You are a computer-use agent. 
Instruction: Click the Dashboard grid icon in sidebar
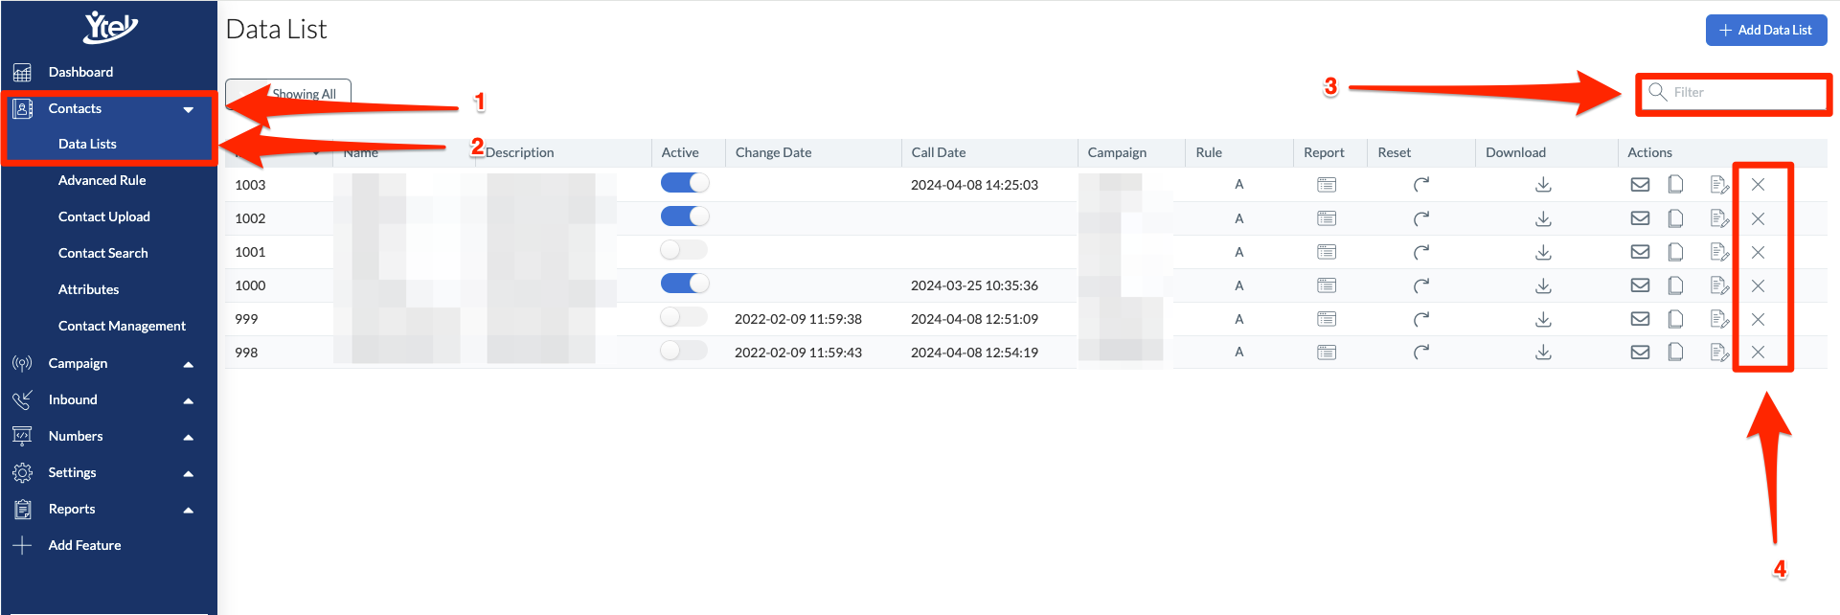pyautogui.click(x=22, y=73)
